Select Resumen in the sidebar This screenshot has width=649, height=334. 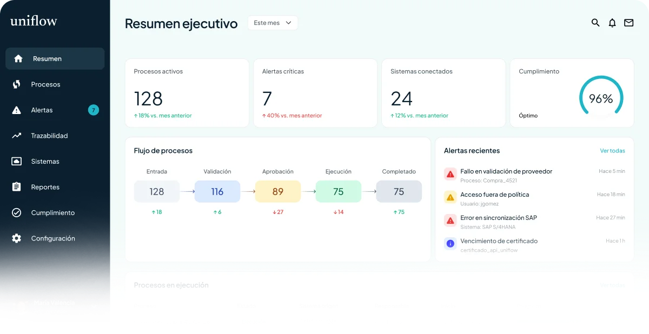[x=55, y=58]
